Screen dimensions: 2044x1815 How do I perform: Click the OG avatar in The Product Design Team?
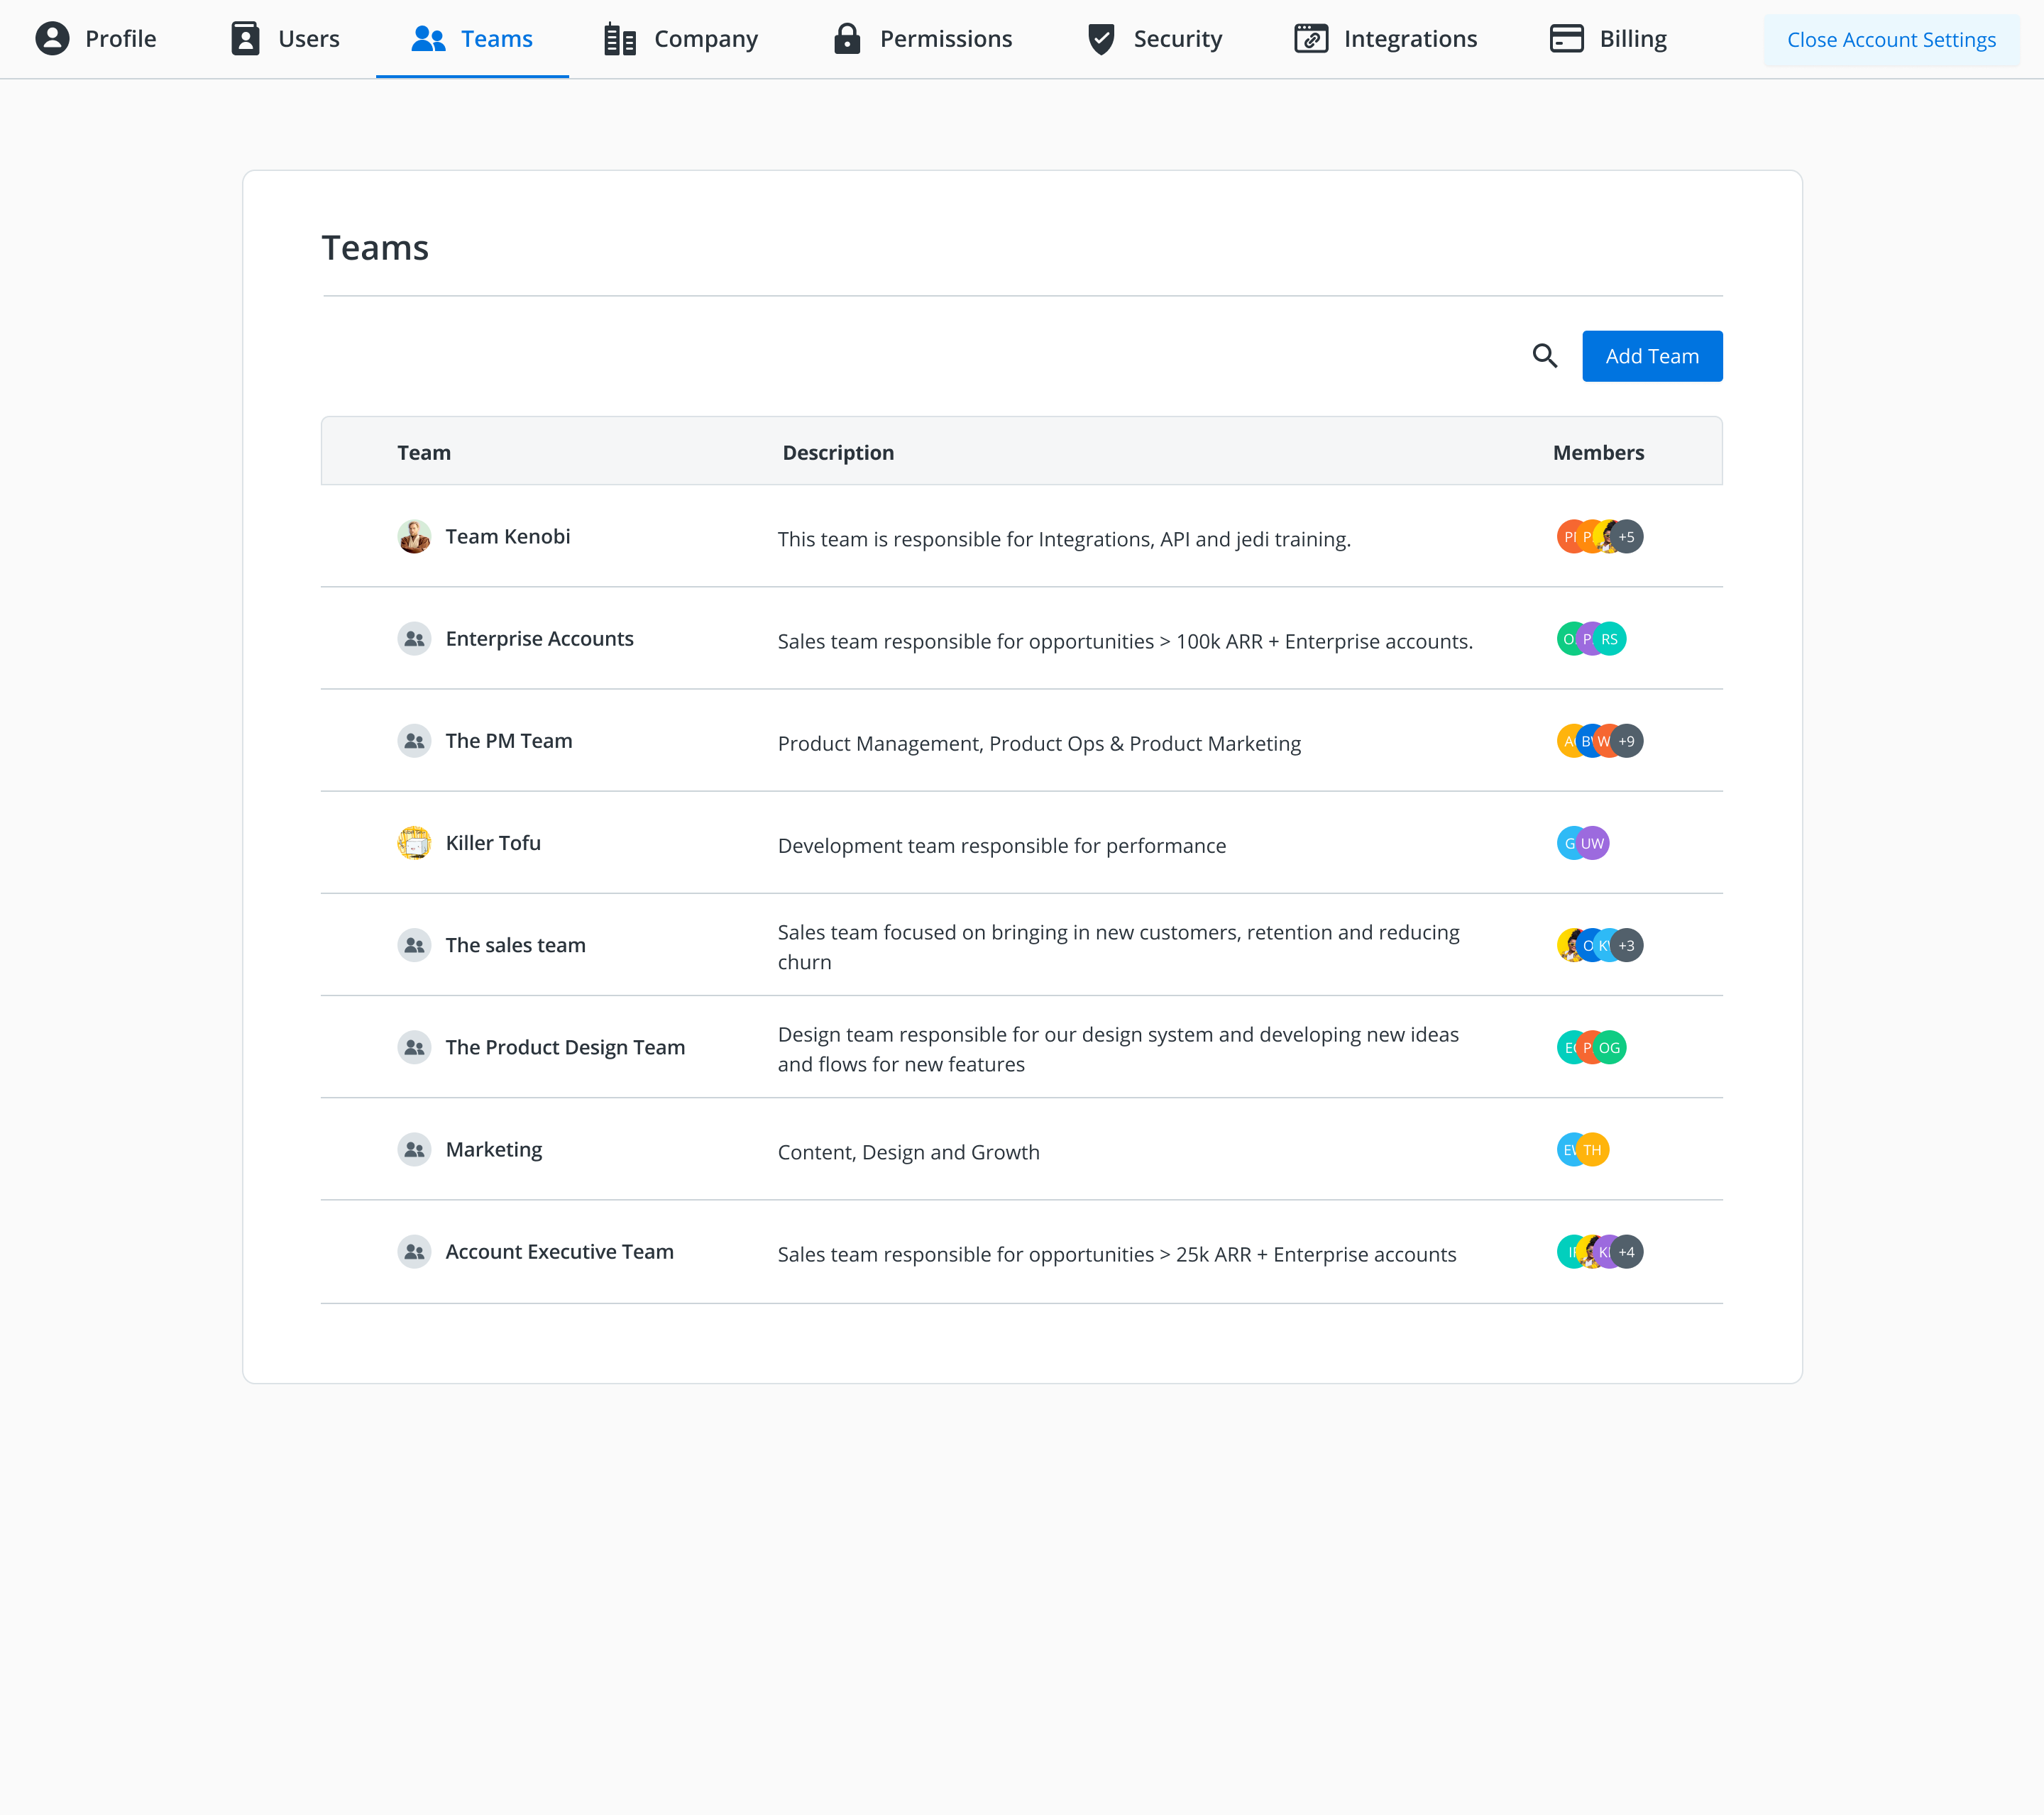coord(1610,1048)
